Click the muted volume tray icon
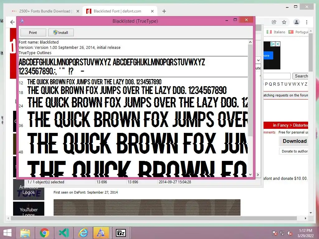 290,233
